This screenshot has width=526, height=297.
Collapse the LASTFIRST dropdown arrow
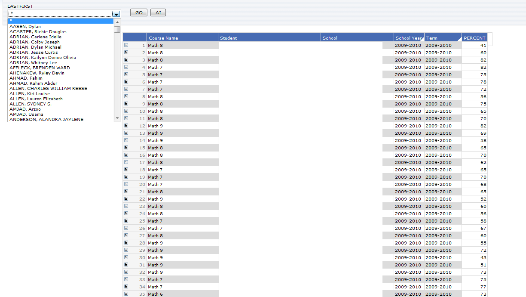click(116, 14)
